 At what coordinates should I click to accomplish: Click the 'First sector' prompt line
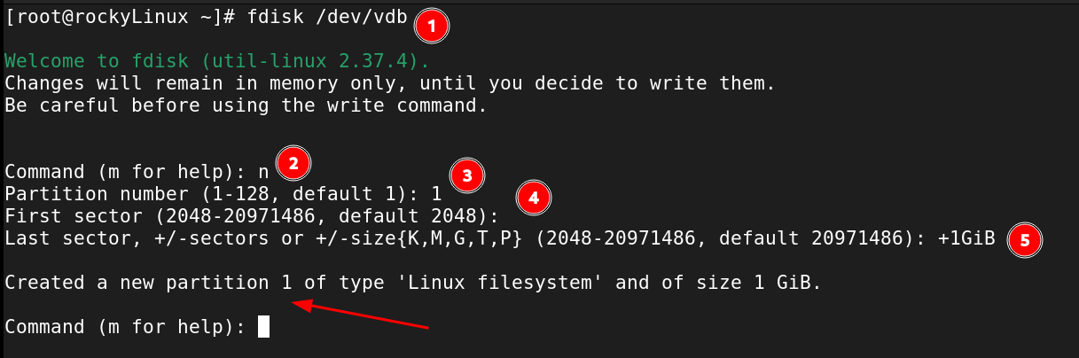coord(251,216)
